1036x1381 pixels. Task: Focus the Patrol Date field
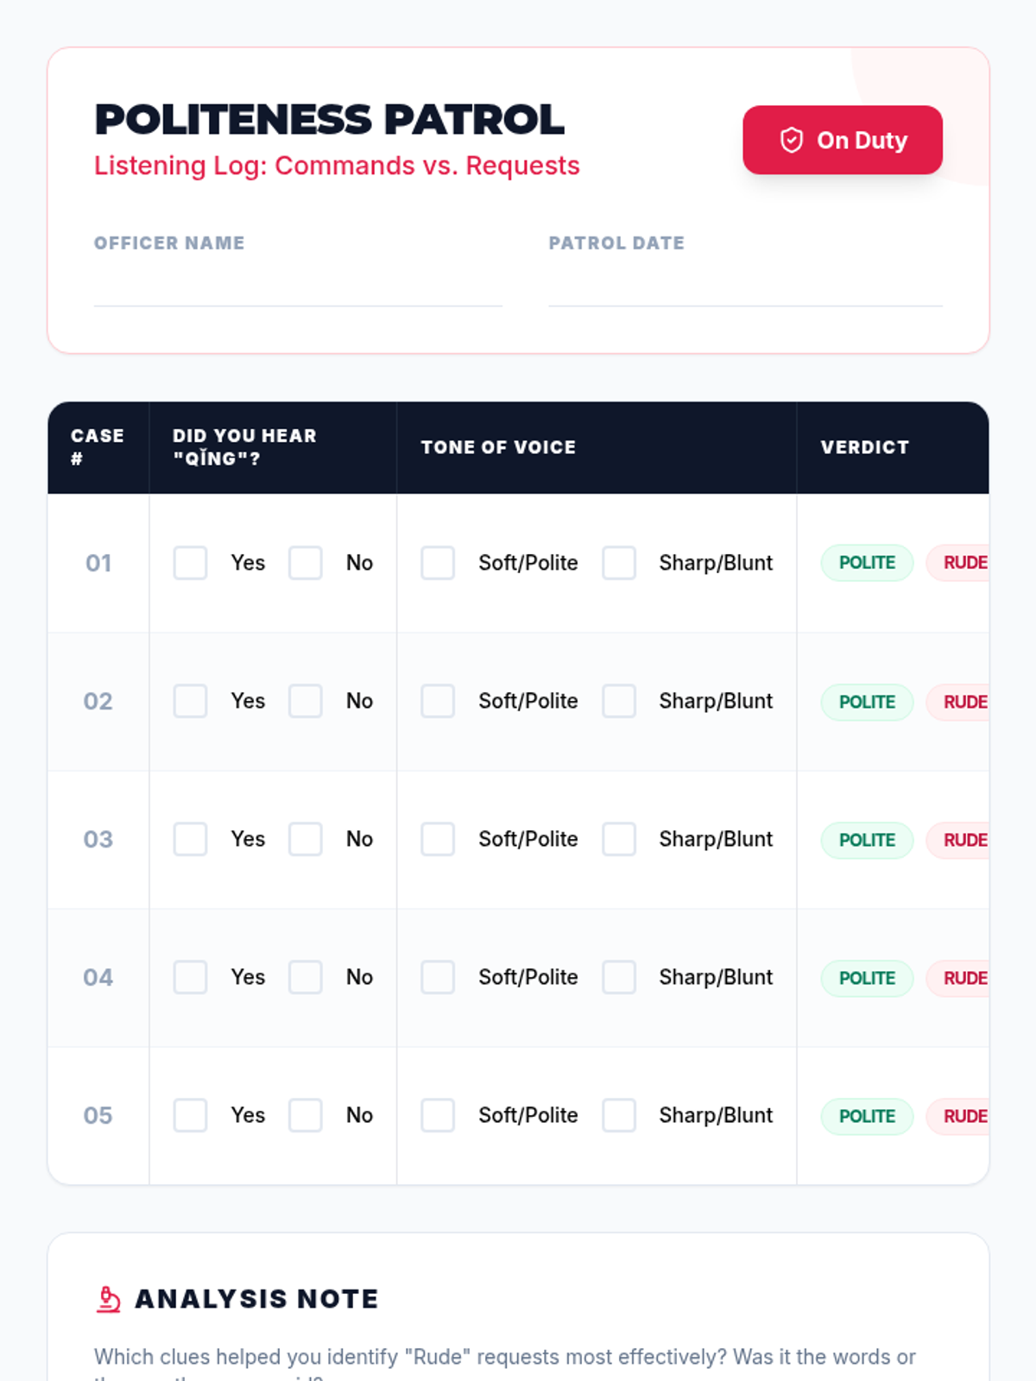pos(745,286)
